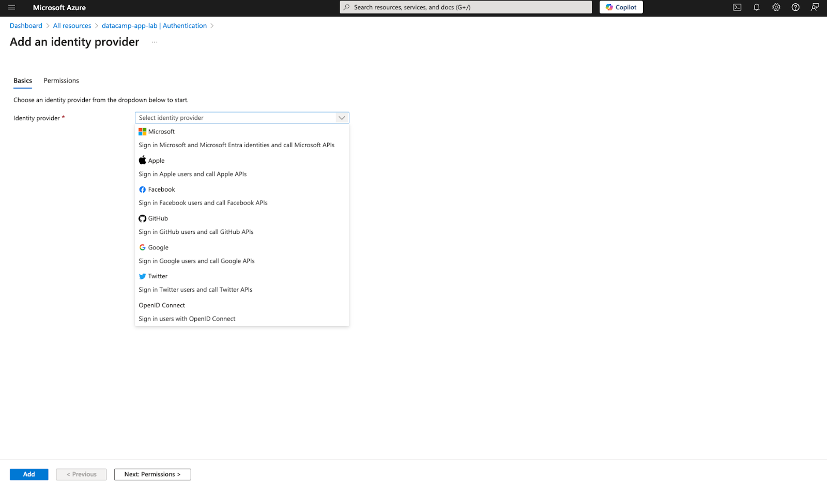Click 'Sign in Facebook users' description
The height and width of the screenshot is (490, 827).
(x=203, y=203)
